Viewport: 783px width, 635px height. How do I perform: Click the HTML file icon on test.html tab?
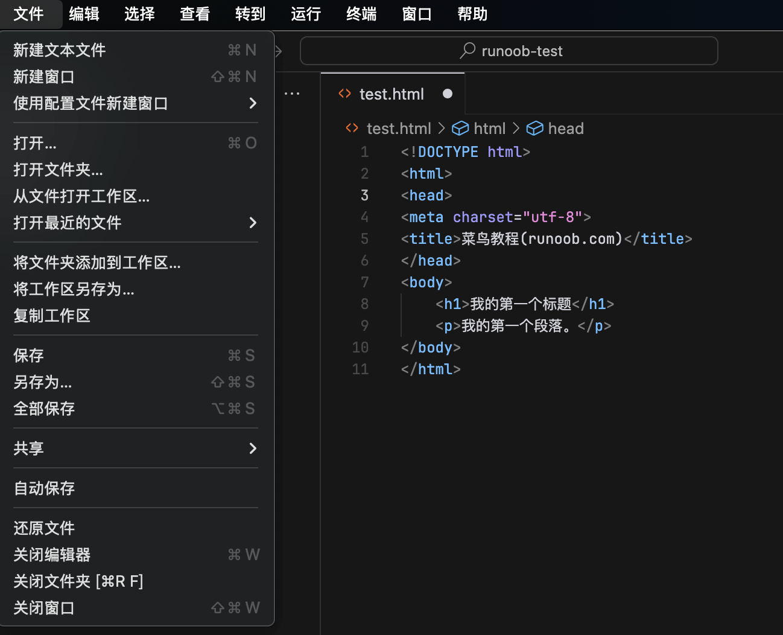(x=344, y=94)
